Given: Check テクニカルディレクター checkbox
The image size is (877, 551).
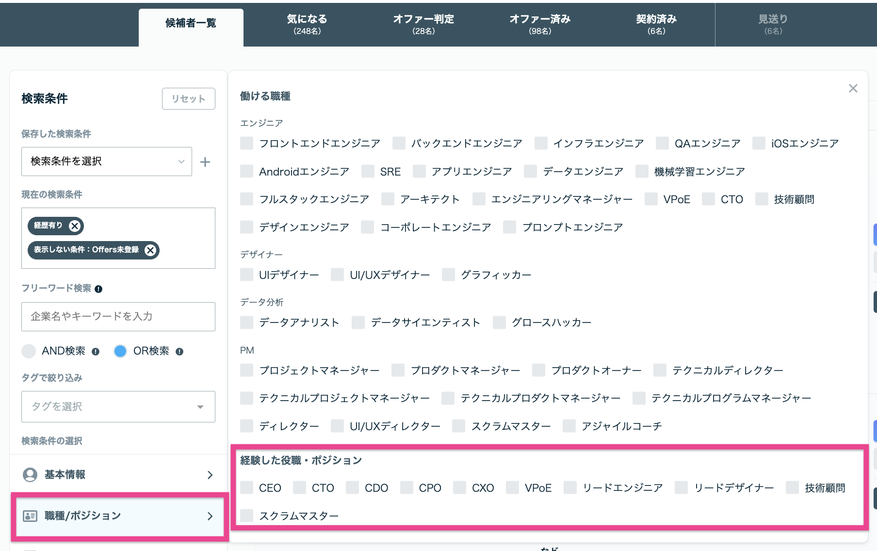Looking at the screenshot, I should coord(660,370).
